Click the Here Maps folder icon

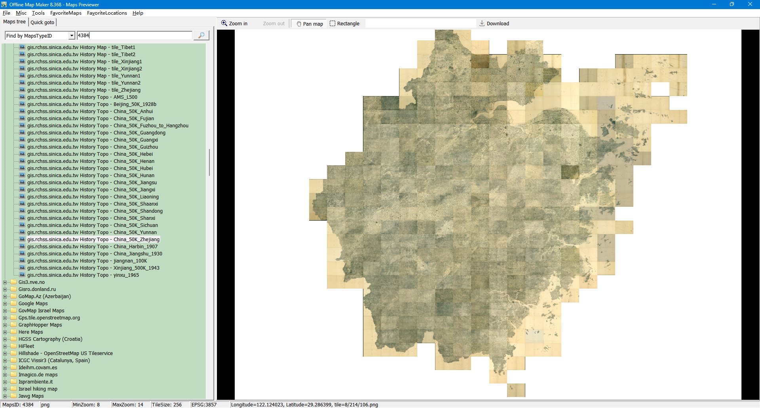click(x=14, y=332)
